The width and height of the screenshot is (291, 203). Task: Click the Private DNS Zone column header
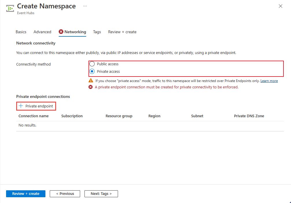[249, 116]
